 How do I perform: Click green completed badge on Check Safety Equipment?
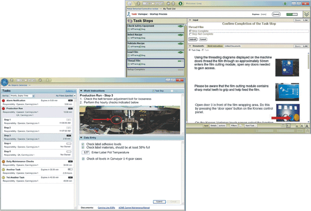(180, 26)
